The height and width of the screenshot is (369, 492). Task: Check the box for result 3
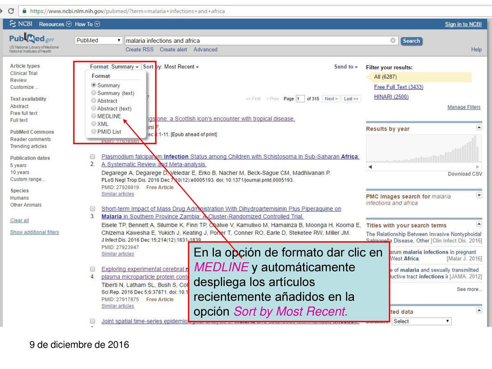(93, 209)
